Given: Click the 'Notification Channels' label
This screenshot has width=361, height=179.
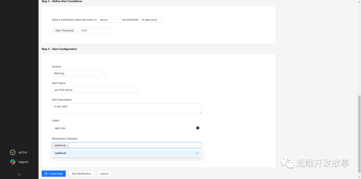Looking at the screenshot, I should coord(65,139).
